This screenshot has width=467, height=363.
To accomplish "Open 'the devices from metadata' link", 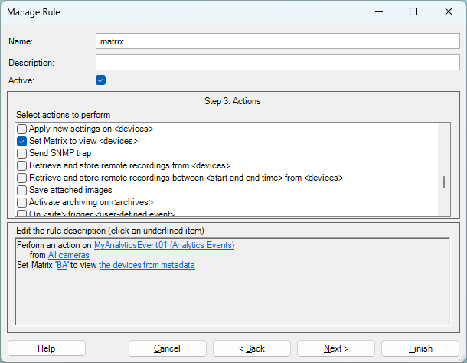I will tap(146, 265).
